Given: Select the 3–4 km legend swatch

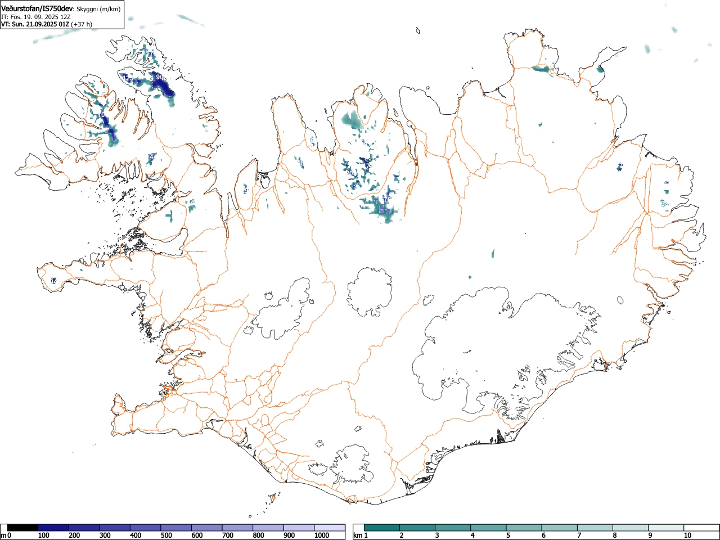Looking at the screenshot, I should coord(453,528).
